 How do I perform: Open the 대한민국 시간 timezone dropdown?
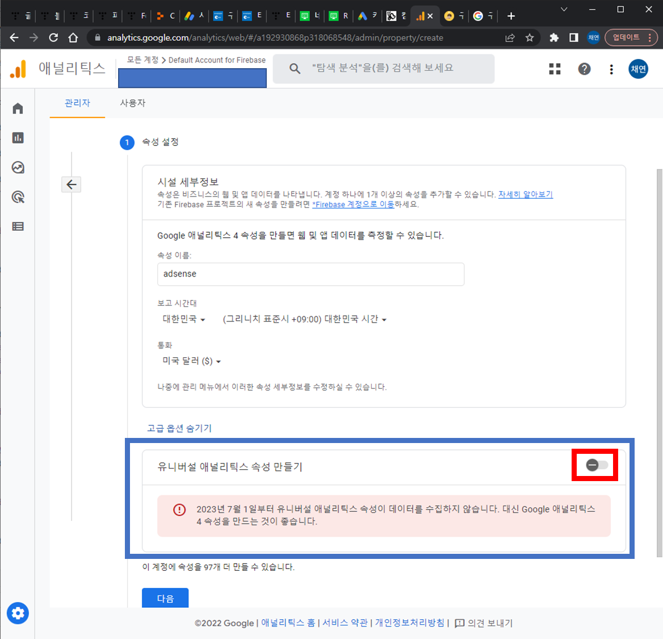coord(304,319)
